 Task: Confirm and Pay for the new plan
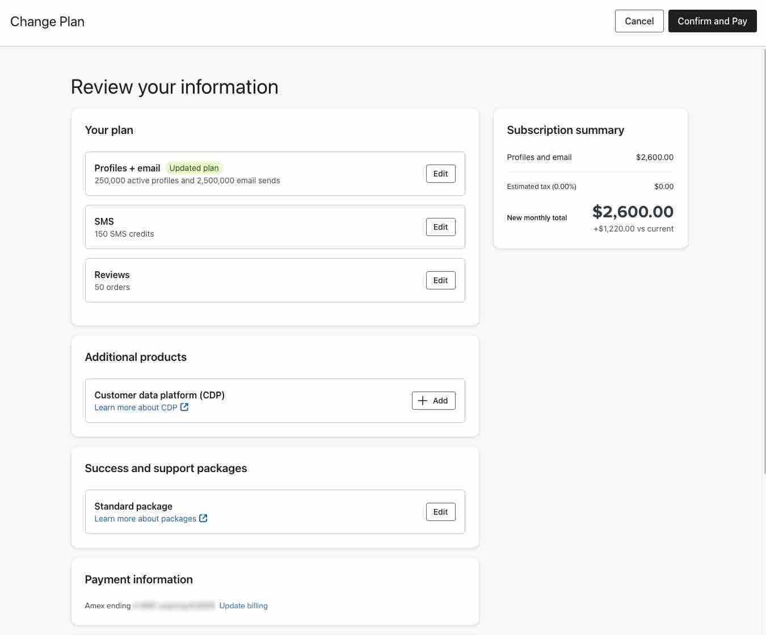tap(712, 21)
